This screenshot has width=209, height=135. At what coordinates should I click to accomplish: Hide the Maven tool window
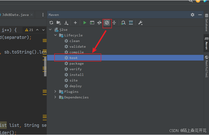coord(200,15)
